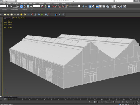Toggle Spinner Snap

point(63,6)
